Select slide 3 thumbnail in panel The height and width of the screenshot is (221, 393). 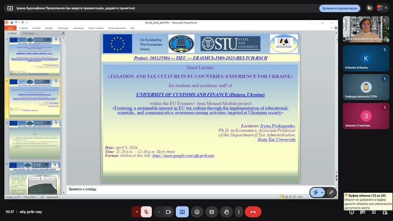click(x=35, y=140)
